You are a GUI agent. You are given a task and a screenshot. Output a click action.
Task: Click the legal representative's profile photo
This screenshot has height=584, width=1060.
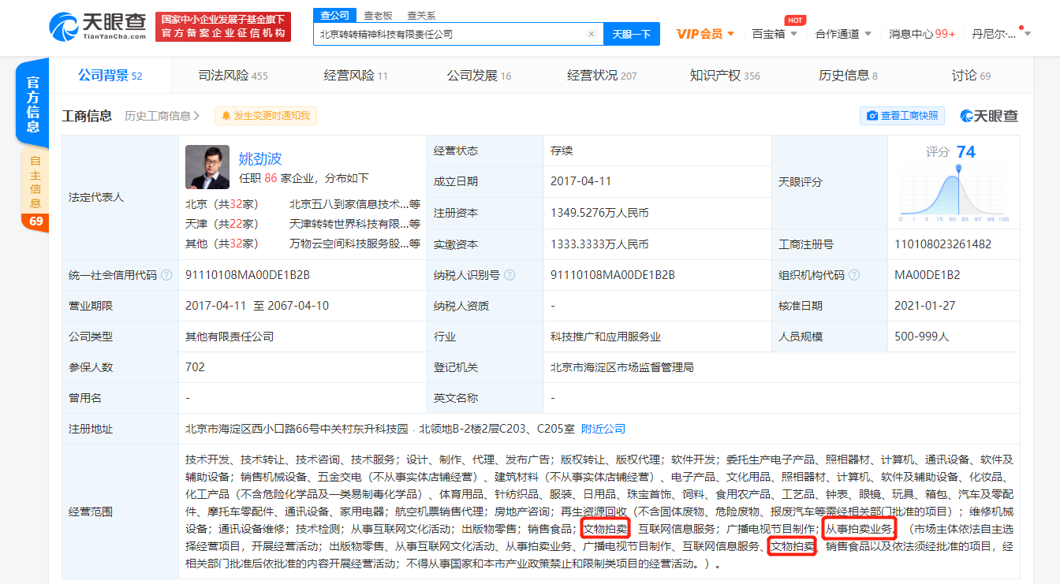(207, 167)
